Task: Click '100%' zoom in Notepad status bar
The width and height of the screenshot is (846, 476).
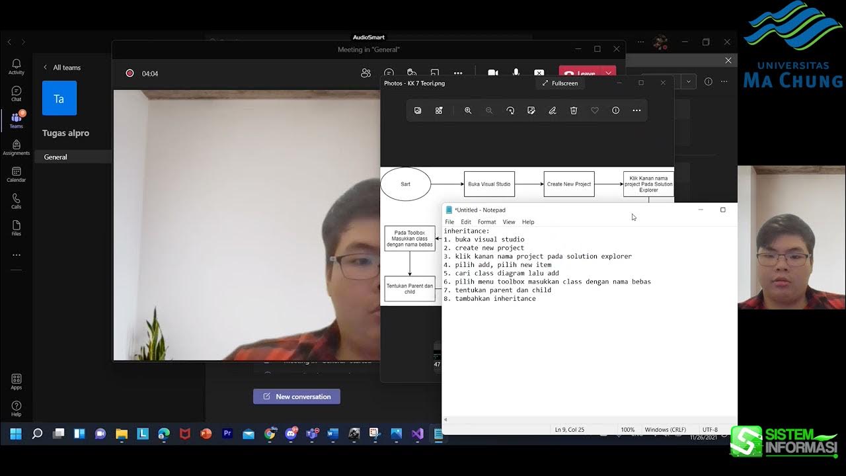Action: pos(628,430)
